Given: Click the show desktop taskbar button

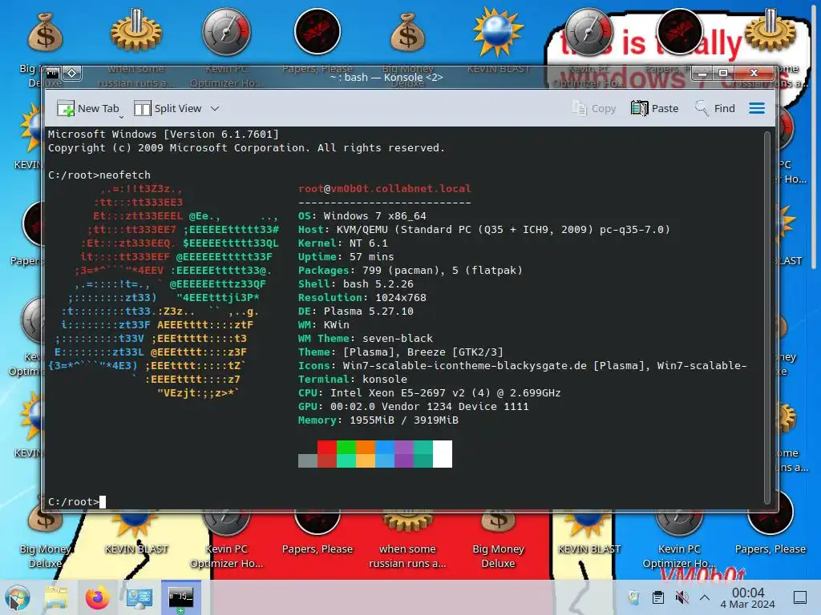Looking at the screenshot, I should pos(800,597).
